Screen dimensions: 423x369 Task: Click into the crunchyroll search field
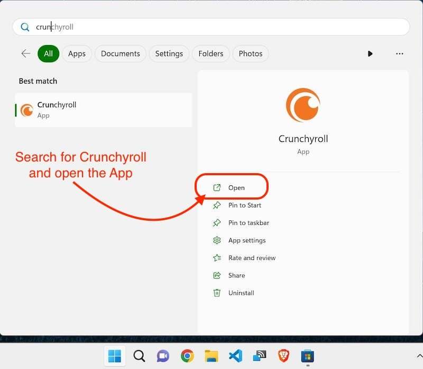click(211, 27)
